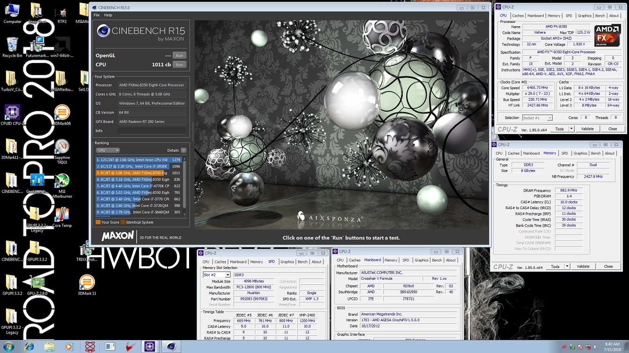Screen dimensions: 629x353
Task: Select the 3DMark11- folder on the desktop
Action: coord(12,149)
